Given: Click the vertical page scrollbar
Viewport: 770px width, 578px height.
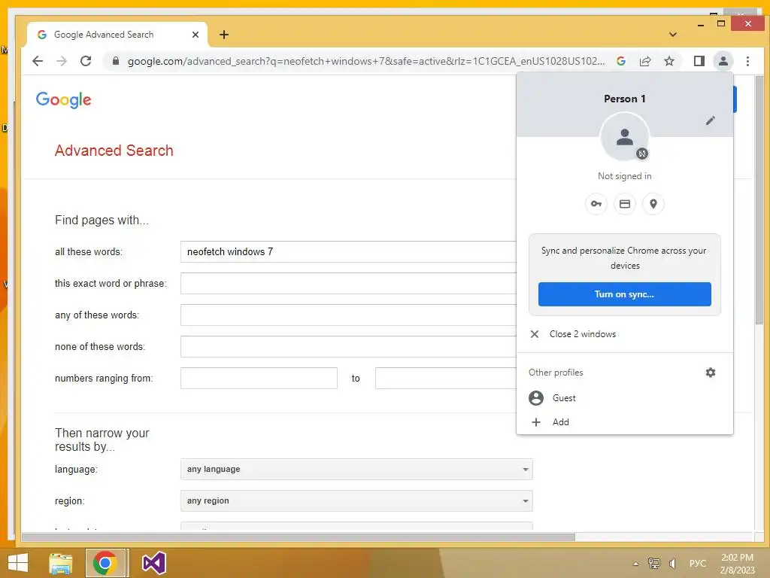Looking at the screenshot, I should coord(759,199).
